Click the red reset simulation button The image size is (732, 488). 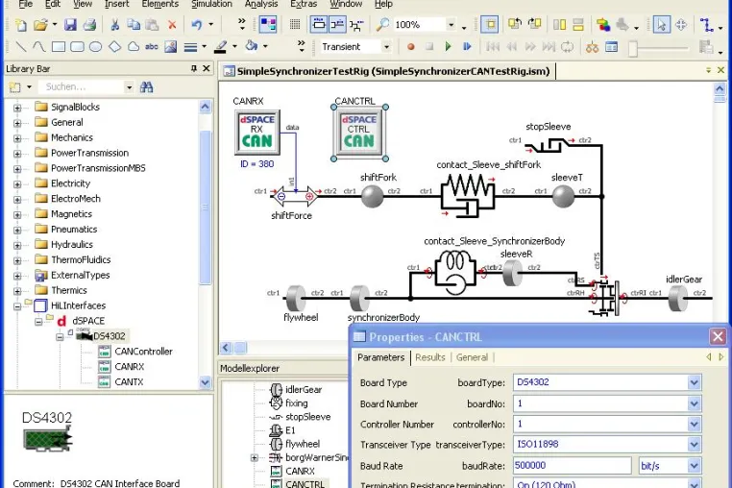coord(411,47)
